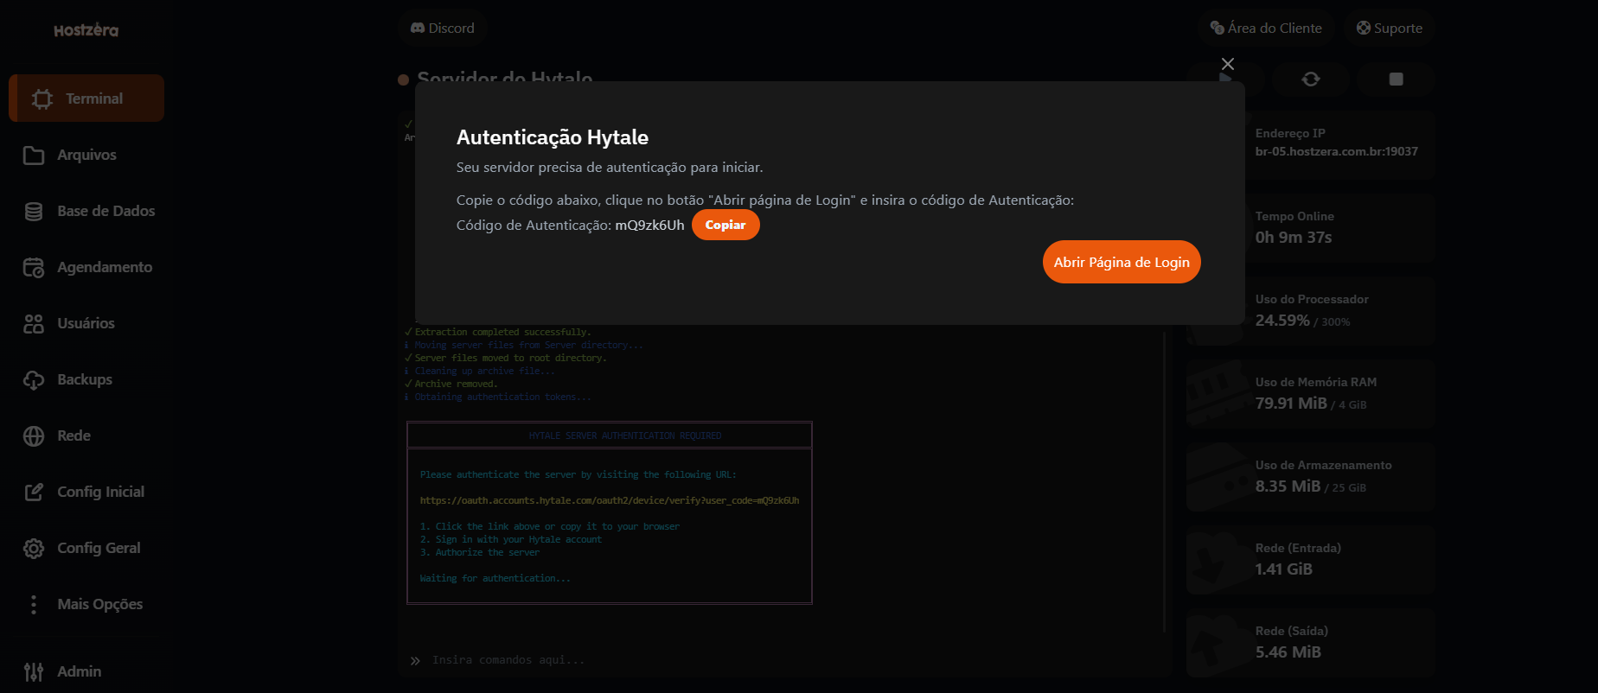The image size is (1598, 693).
Task: Close the Autenticação Hytale dialog
Action: pyautogui.click(x=1227, y=64)
